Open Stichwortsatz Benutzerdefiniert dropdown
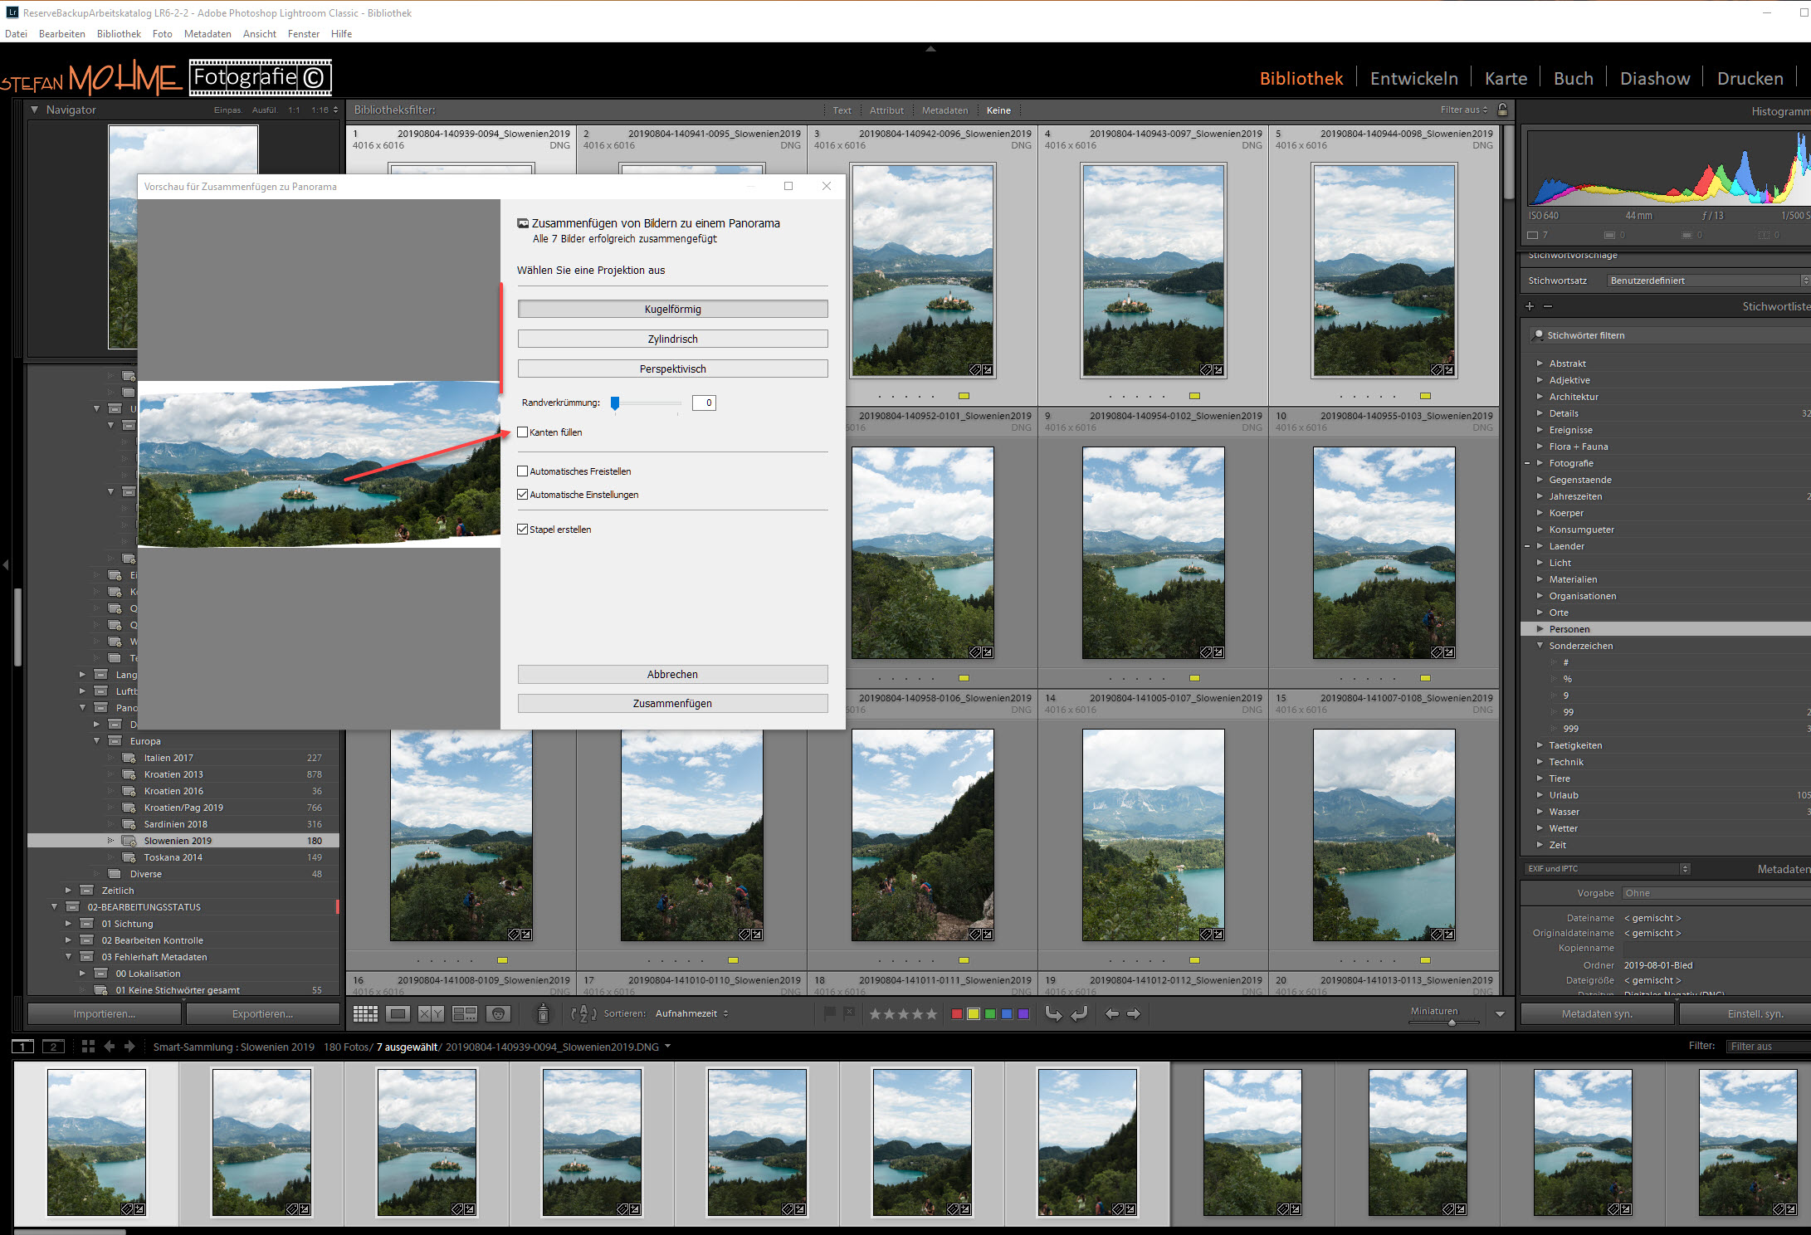The height and width of the screenshot is (1235, 1811). (x=1708, y=281)
